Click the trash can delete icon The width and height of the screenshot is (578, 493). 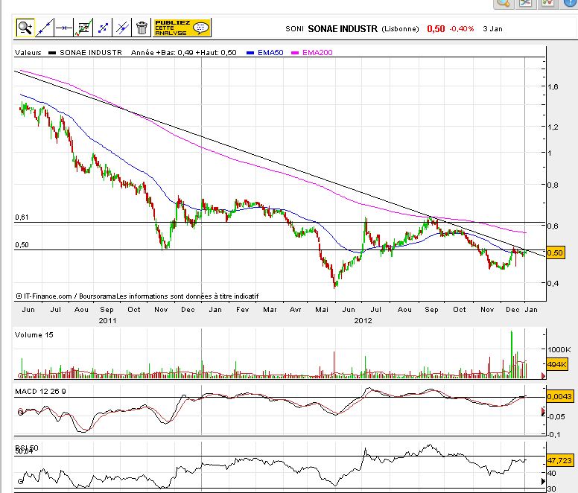click(x=141, y=28)
